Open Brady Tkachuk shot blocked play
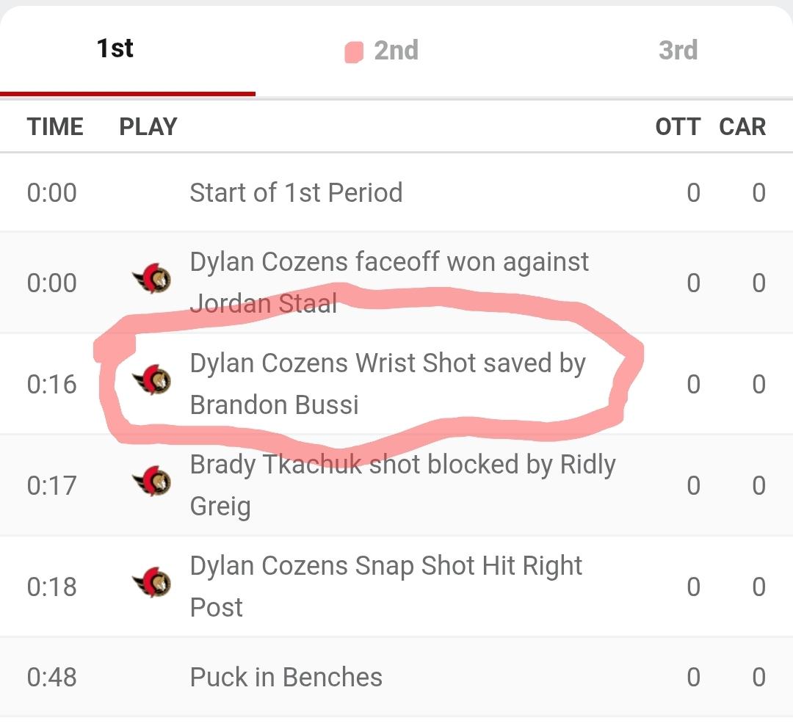 [x=402, y=485]
